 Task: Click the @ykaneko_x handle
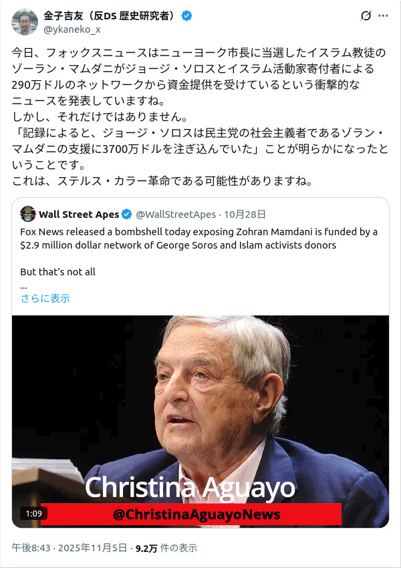tap(72, 29)
